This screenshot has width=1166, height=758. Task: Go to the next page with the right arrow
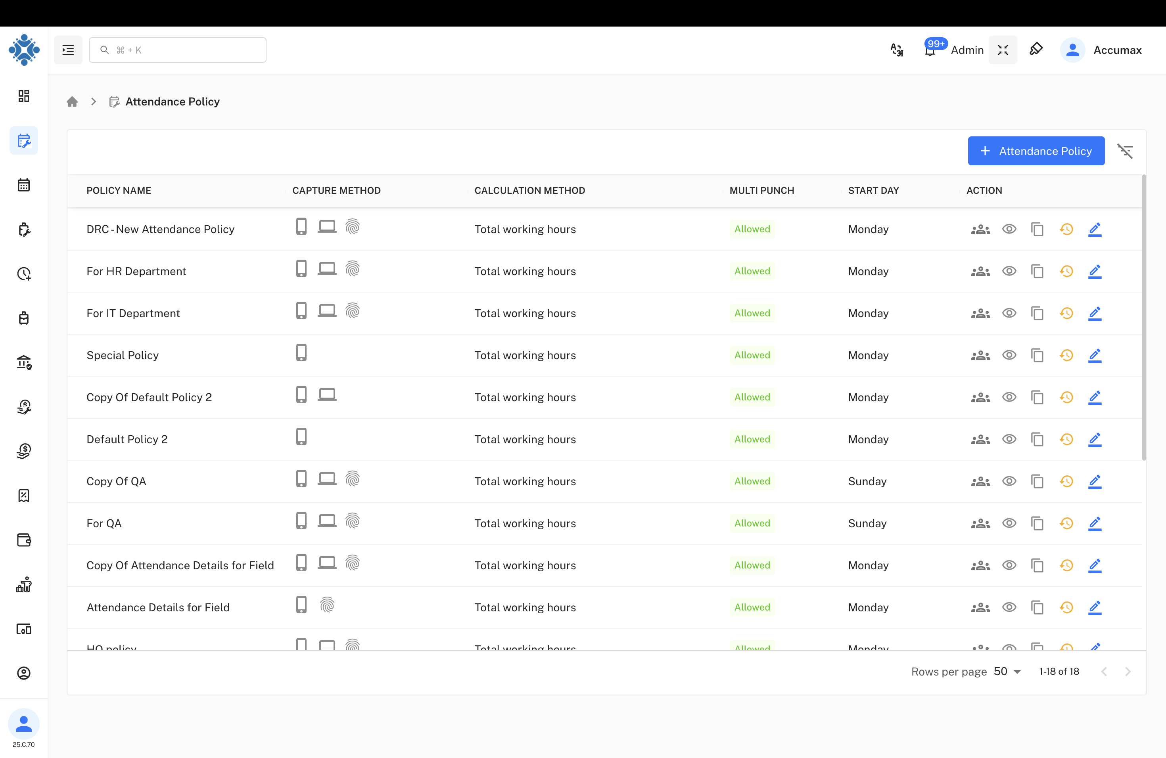[1128, 671]
